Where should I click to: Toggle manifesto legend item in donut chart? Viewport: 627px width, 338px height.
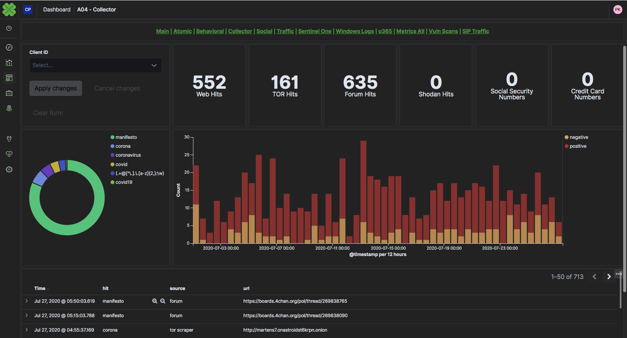coord(124,137)
